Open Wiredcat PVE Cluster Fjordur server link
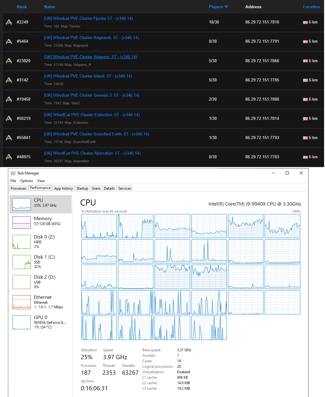The height and width of the screenshot is (397, 325). (88, 19)
